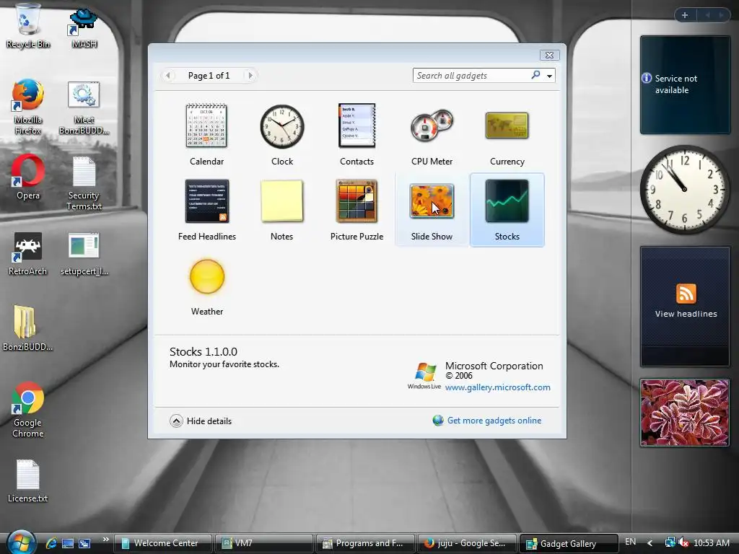This screenshot has width=739, height=554.
Task: Select the Recycle Bin desktop icon
Action: 28,26
